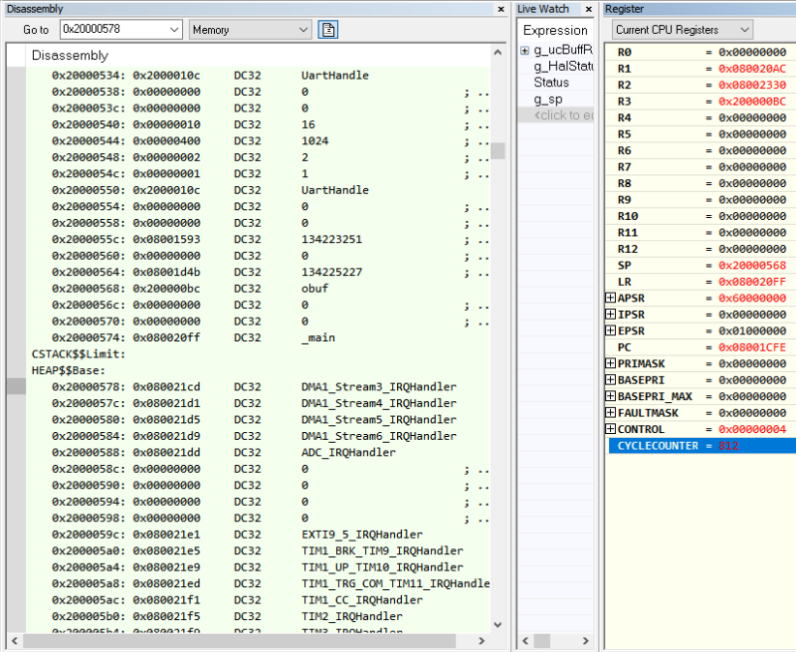Open the Memory zone dropdown
Image resolution: width=796 pixels, height=652 pixels.
[x=305, y=30]
